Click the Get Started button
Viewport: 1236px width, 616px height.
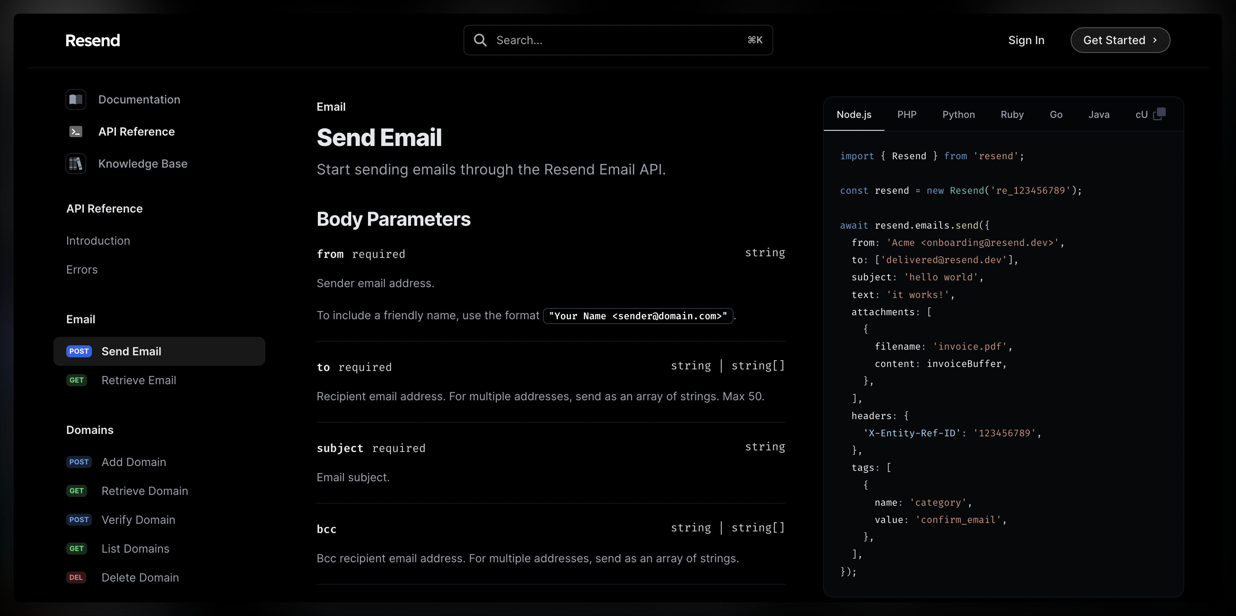(1120, 40)
